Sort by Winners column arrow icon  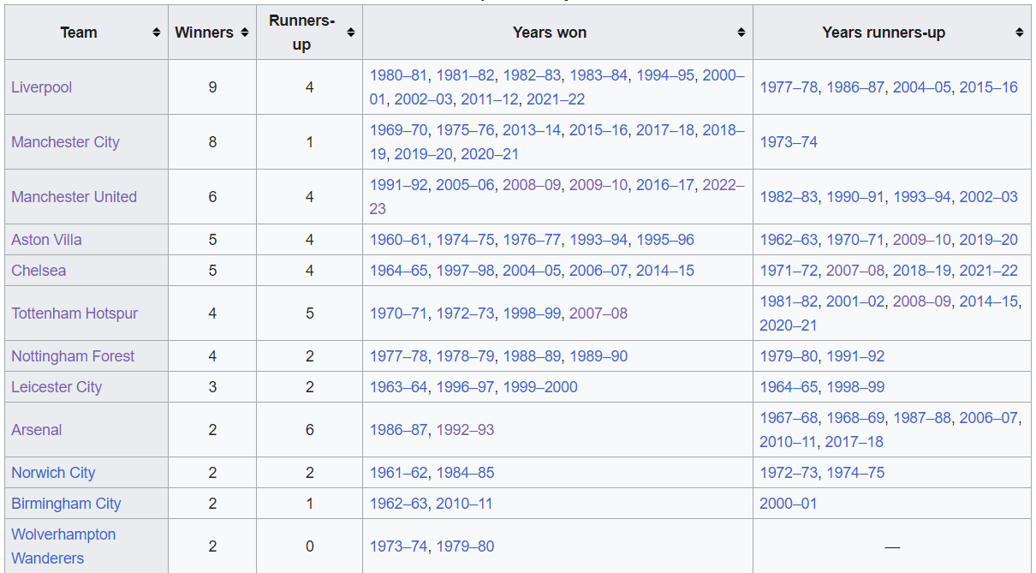[x=245, y=33]
